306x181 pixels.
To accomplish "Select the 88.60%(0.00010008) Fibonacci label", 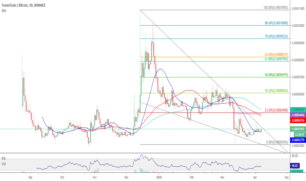I will click(x=276, y=23).
